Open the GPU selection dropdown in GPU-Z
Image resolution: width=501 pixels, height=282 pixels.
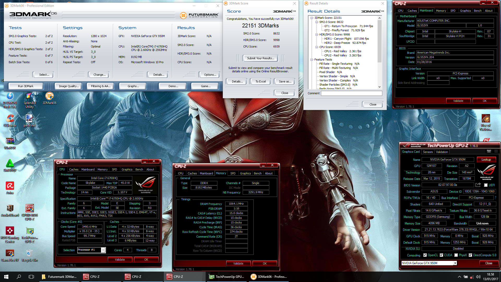(455, 263)
